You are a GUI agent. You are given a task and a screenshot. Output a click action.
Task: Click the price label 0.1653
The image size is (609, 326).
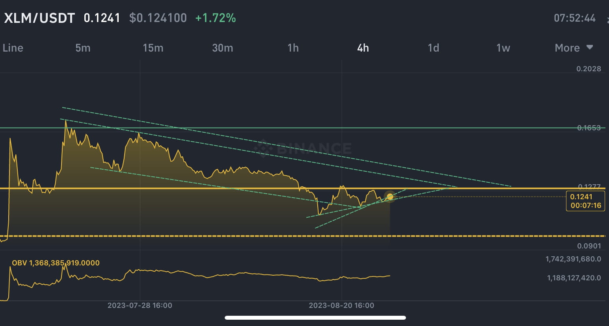coord(589,128)
